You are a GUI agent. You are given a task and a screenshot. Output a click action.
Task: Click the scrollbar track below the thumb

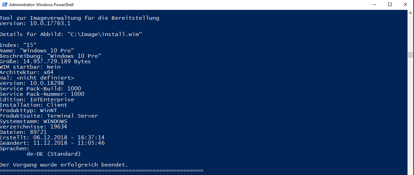tap(410, 116)
